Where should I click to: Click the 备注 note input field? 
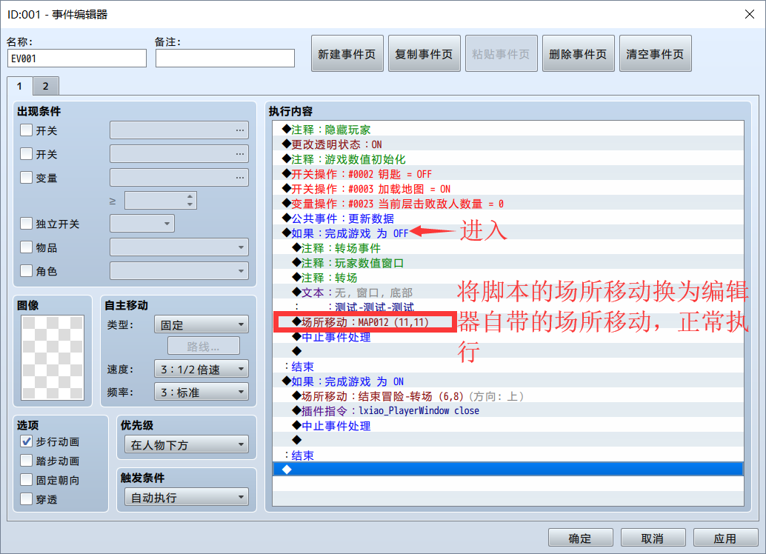click(x=225, y=58)
